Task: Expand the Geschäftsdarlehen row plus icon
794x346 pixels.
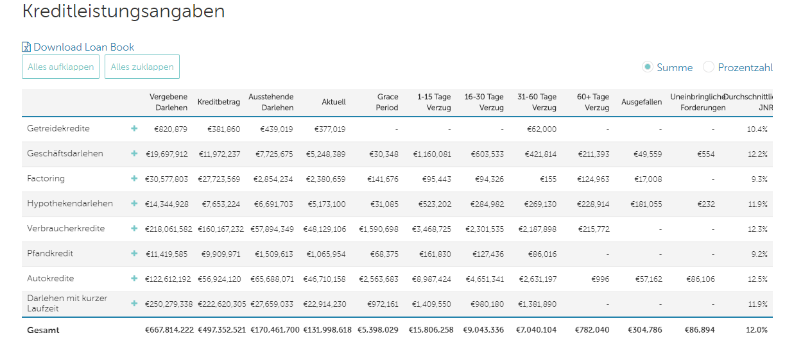Action: [134, 154]
